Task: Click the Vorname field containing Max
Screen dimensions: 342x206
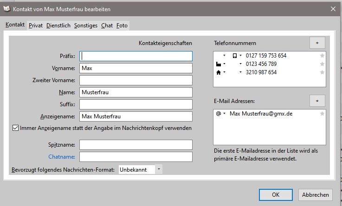Action: tap(136, 68)
